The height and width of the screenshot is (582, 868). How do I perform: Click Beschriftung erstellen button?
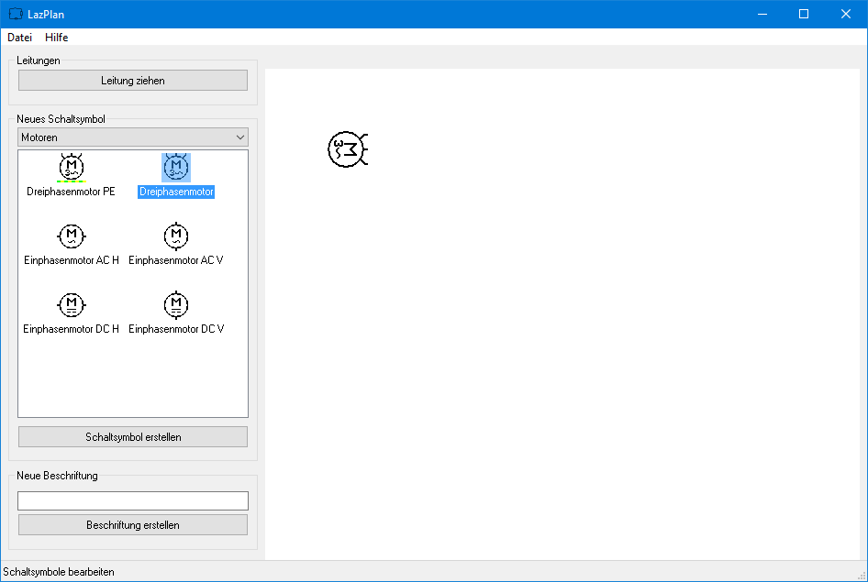[x=133, y=525]
